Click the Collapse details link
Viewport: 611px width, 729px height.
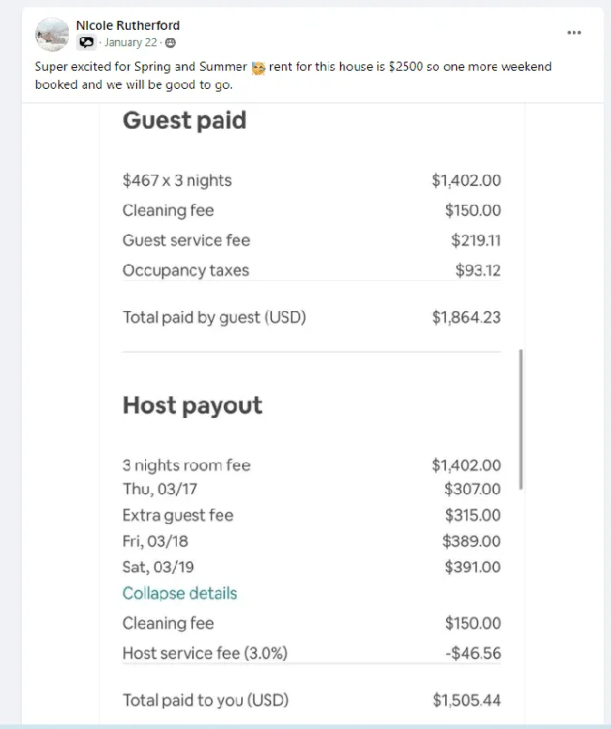(179, 593)
